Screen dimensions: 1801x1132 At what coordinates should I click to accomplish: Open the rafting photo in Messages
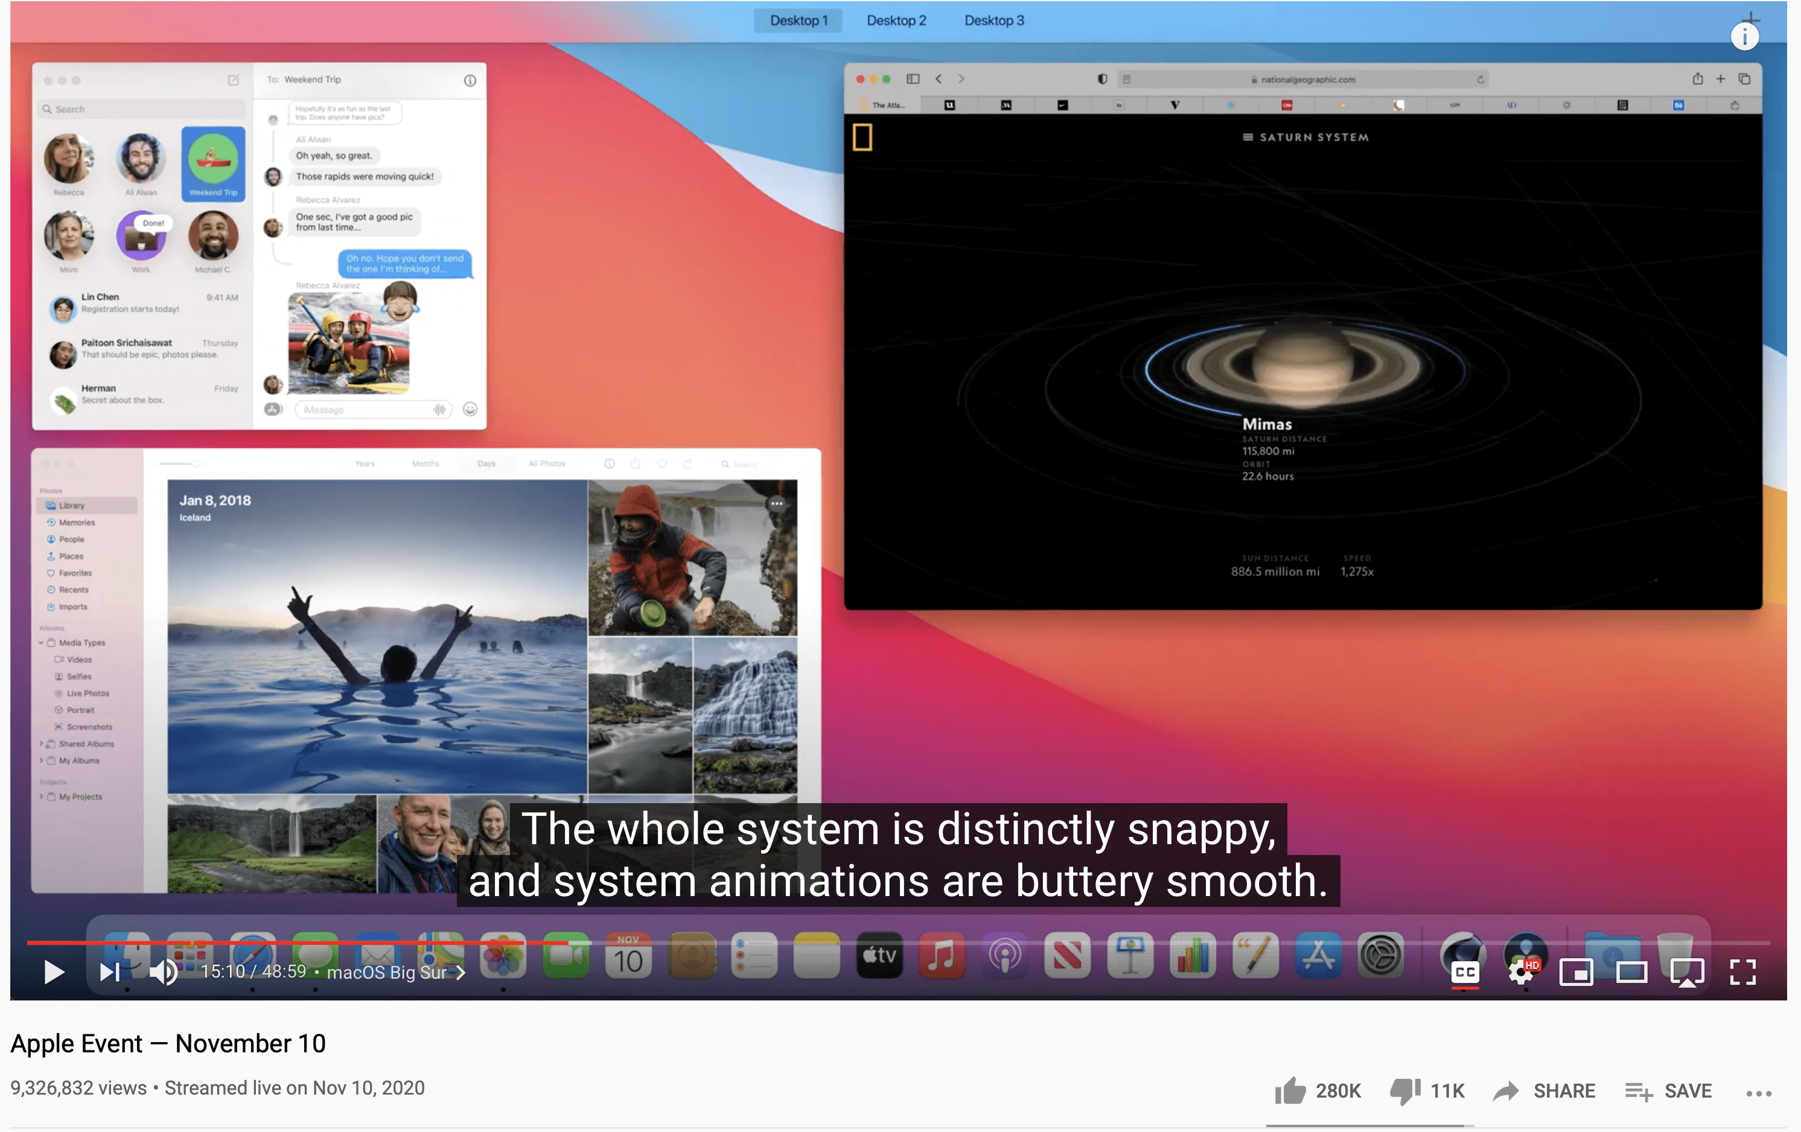(x=349, y=343)
